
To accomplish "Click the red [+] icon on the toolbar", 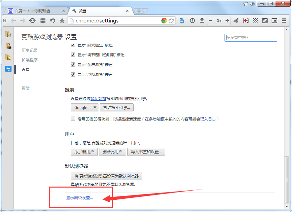I will [246, 20].
